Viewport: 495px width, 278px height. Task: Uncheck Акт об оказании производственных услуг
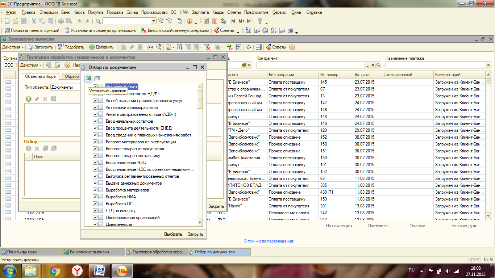95,101
